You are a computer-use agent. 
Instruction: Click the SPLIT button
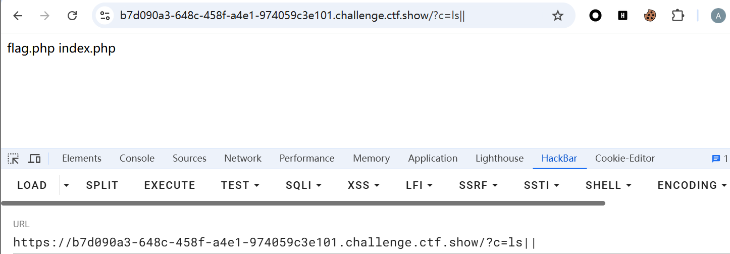pos(102,185)
